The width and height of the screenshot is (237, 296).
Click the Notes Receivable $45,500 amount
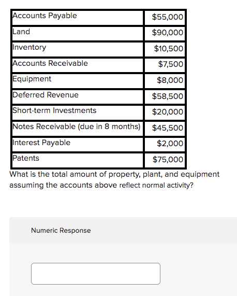click(x=168, y=128)
